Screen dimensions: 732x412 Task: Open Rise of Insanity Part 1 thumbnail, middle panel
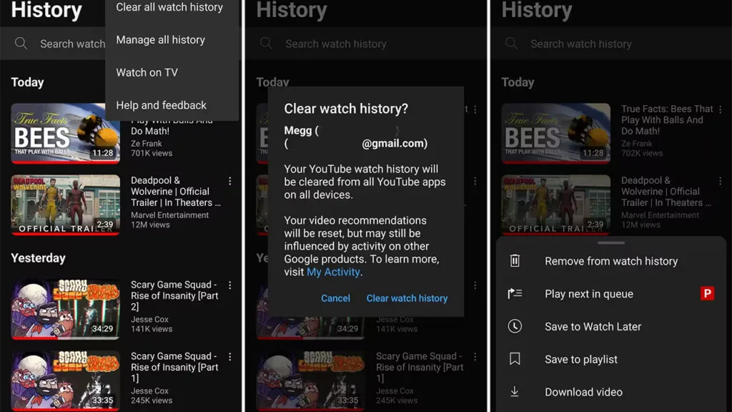tap(310, 381)
